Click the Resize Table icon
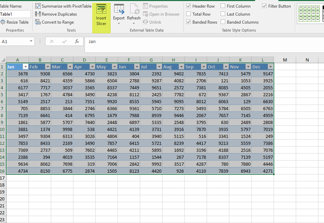This screenshot has width=324, height=223. pyautogui.click(x=3, y=22)
